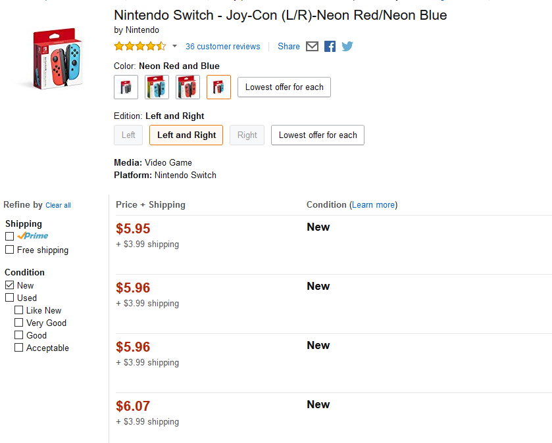Image resolution: width=552 pixels, height=443 pixels.
Task: Select the gray Joy-Con color swatch
Action: click(126, 87)
